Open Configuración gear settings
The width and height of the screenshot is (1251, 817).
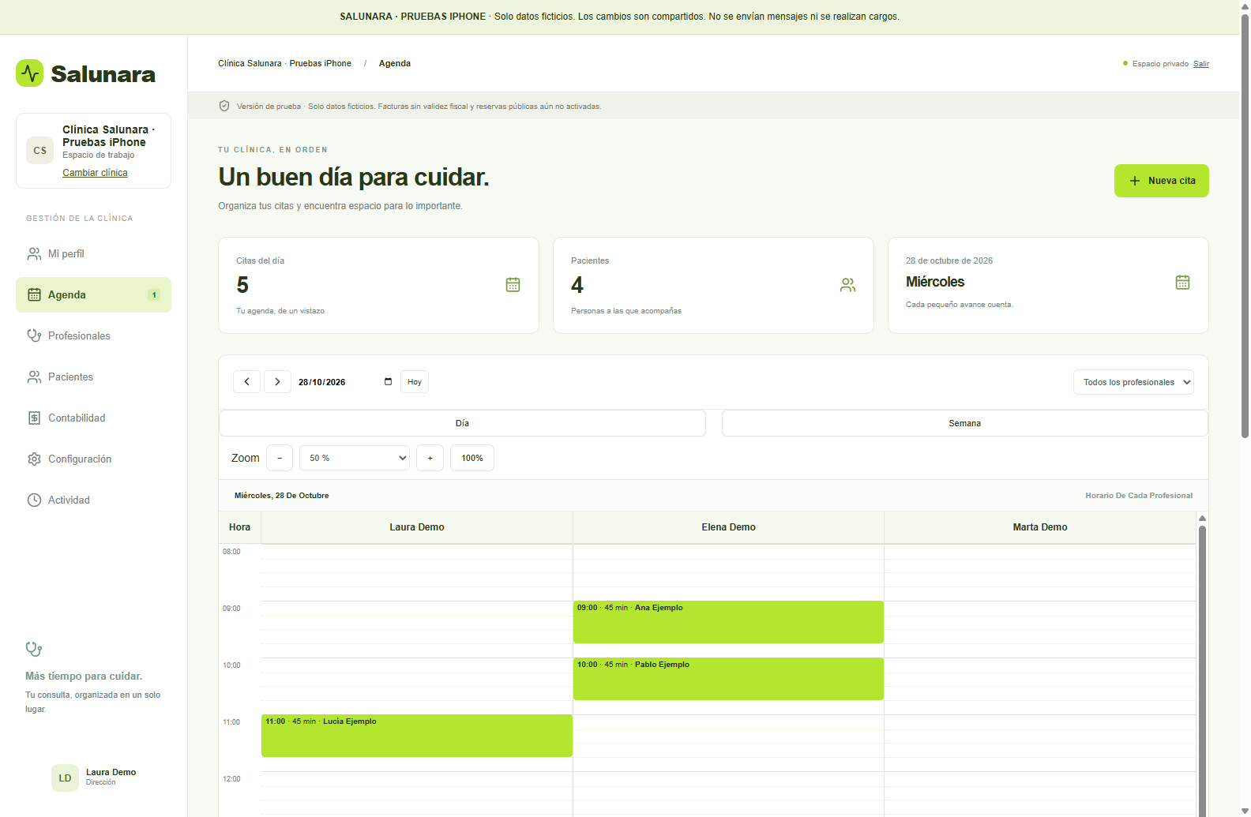coord(93,459)
